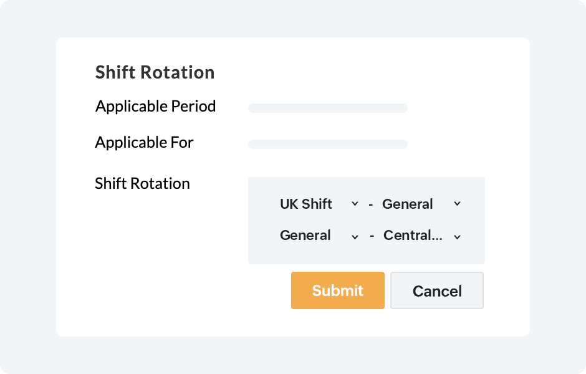This screenshot has width=586, height=374.
Task: Click the chevron arrow beside Central...
Action: pyautogui.click(x=457, y=236)
